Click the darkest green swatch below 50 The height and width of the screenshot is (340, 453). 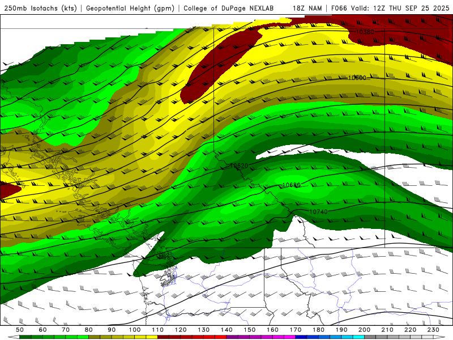[x=25, y=337]
